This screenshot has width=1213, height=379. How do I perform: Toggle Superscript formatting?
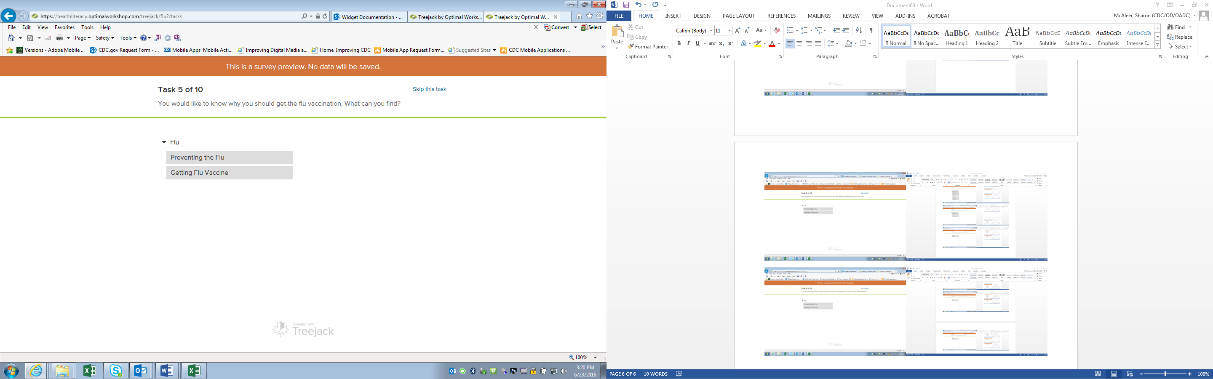click(731, 44)
